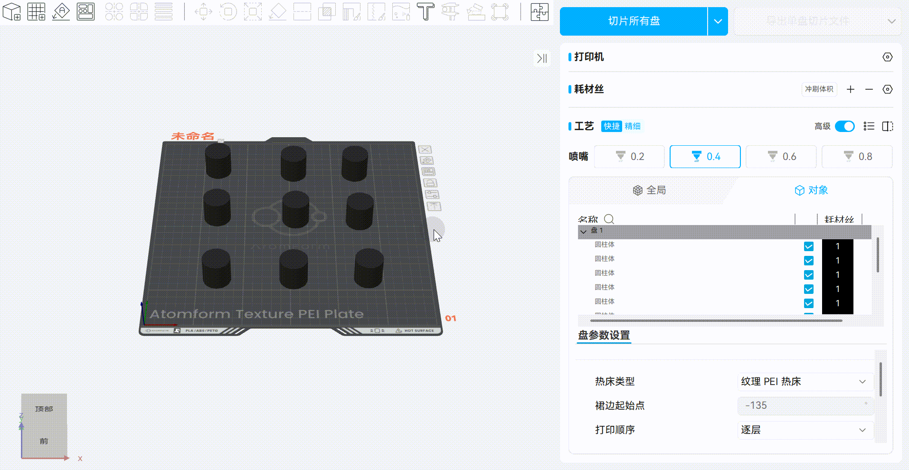Select the Lay on face tool
This screenshot has width=909, height=470.
tap(277, 11)
